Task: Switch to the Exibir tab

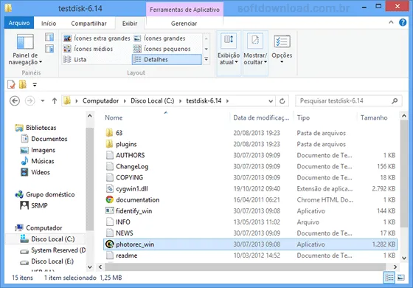Action: point(130,24)
